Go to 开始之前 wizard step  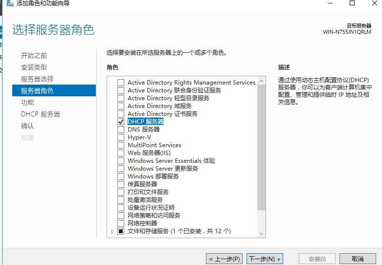pos(34,56)
